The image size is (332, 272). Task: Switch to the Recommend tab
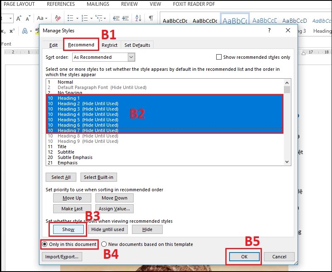coord(81,45)
